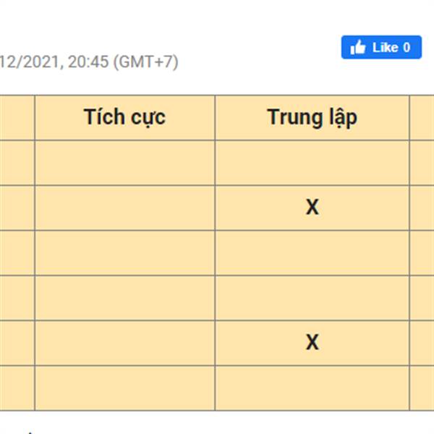Click the Tích cực column header
This screenshot has height=434, width=434.
124,118
